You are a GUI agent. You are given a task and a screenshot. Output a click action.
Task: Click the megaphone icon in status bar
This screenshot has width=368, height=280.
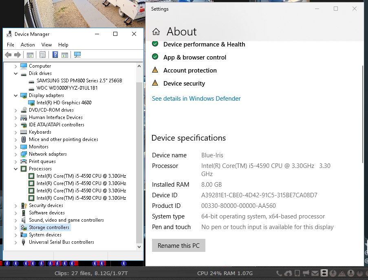[x=306, y=273]
